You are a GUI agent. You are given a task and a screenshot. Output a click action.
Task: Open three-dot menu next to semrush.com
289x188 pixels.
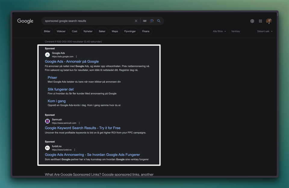pyautogui.click(x=79, y=123)
